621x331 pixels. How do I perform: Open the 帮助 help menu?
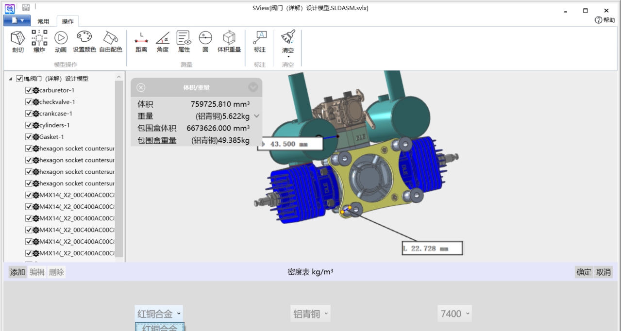604,21
